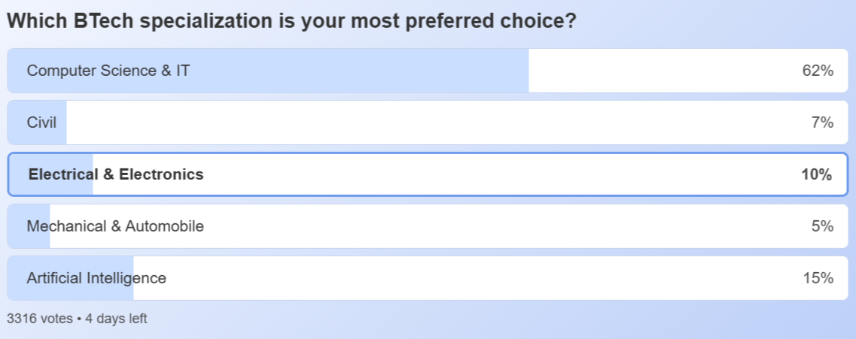856x339 pixels.
Task: Click the 7% result for Civil
Action: (822, 123)
